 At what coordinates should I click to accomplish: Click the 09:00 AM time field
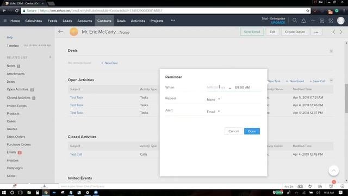(x=243, y=87)
